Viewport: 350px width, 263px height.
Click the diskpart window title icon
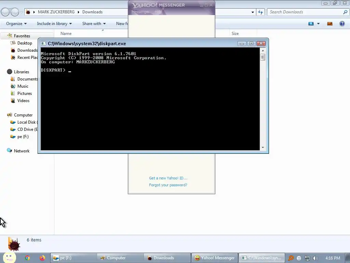click(43, 43)
